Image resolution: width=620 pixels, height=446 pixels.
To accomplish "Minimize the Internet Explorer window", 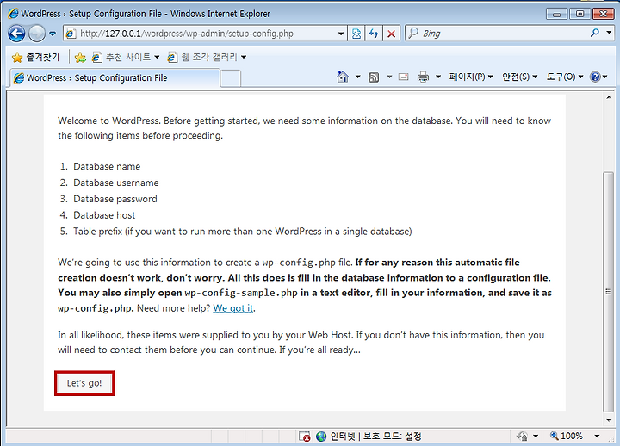I will click(557, 15).
